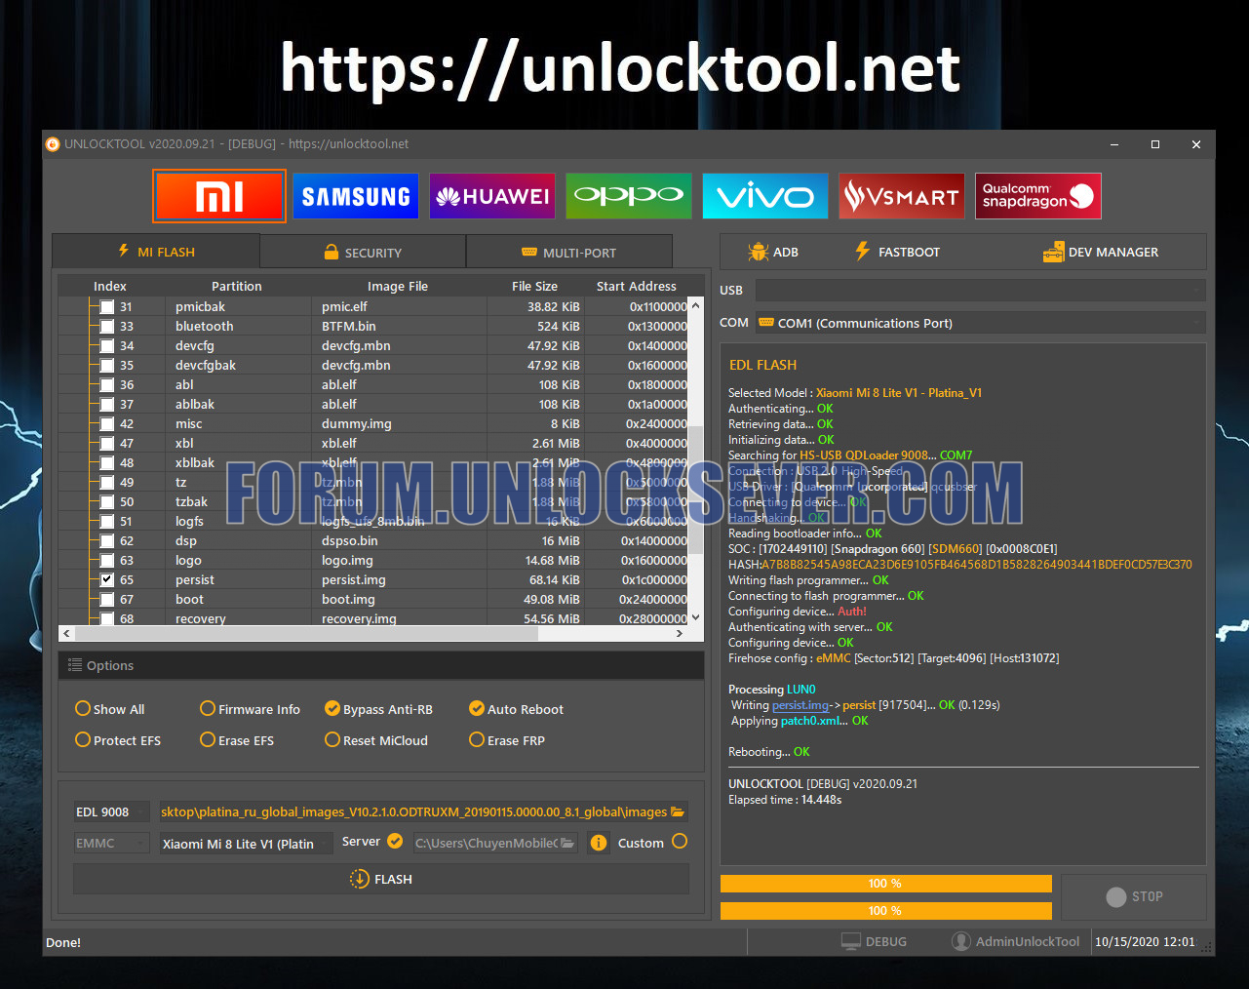Click the FLASH button
Image resolution: width=1249 pixels, height=989 pixels.
click(x=381, y=879)
